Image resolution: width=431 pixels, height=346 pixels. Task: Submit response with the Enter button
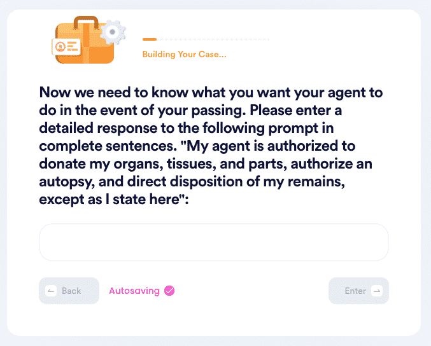click(358, 291)
